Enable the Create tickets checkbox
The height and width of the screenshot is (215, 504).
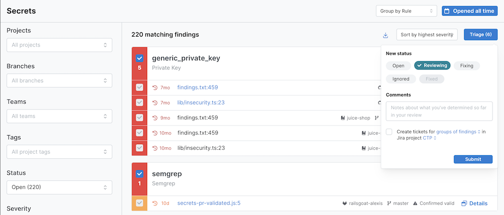pyautogui.click(x=389, y=132)
